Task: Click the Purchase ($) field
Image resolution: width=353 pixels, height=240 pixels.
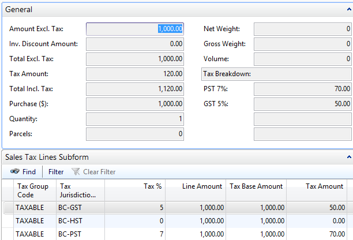Action: coord(135,104)
